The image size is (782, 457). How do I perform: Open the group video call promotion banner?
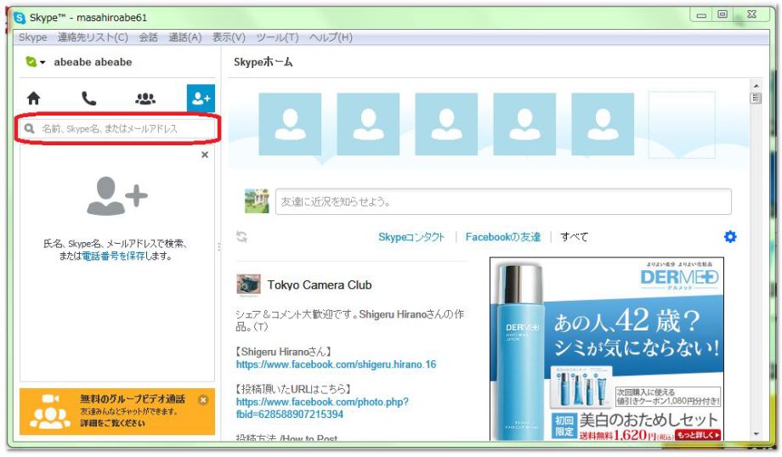pos(117,412)
